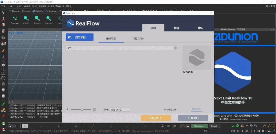Screen dimensions: 276x134
Task: Click the red floppy disk save icon
Action: [3, 130]
